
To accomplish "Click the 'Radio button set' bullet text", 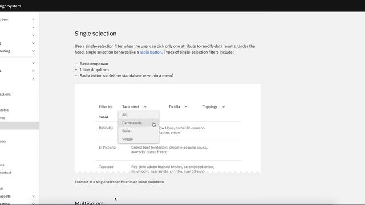I will [x=127, y=76].
